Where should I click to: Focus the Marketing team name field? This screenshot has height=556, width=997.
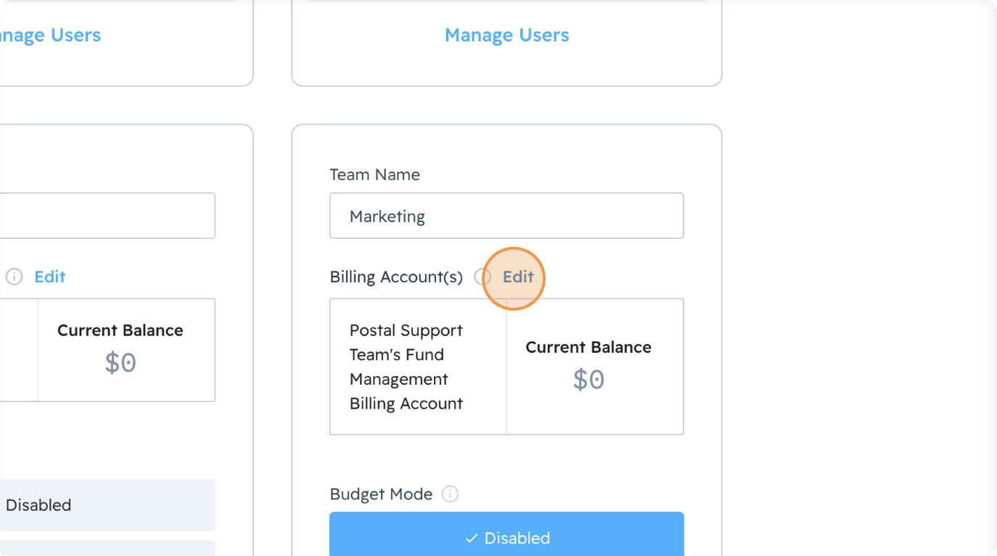[x=506, y=216]
